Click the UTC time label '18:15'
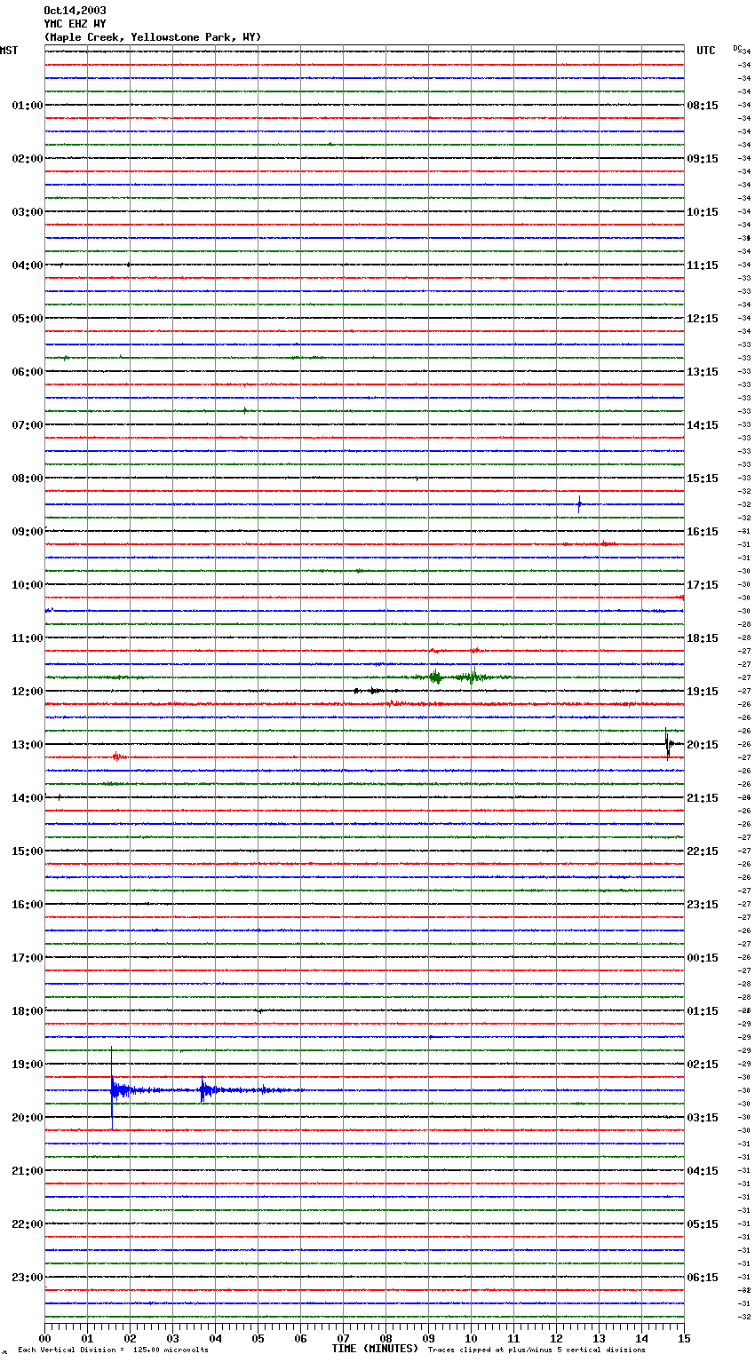 click(703, 638)
